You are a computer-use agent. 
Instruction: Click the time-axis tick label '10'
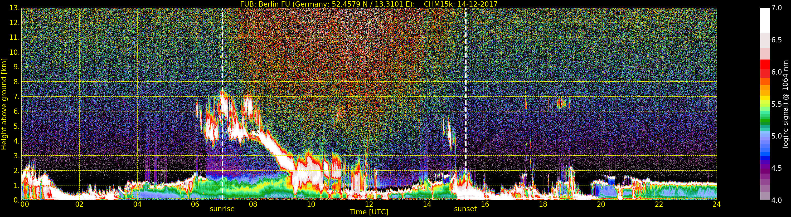click(x=311, y=204)
